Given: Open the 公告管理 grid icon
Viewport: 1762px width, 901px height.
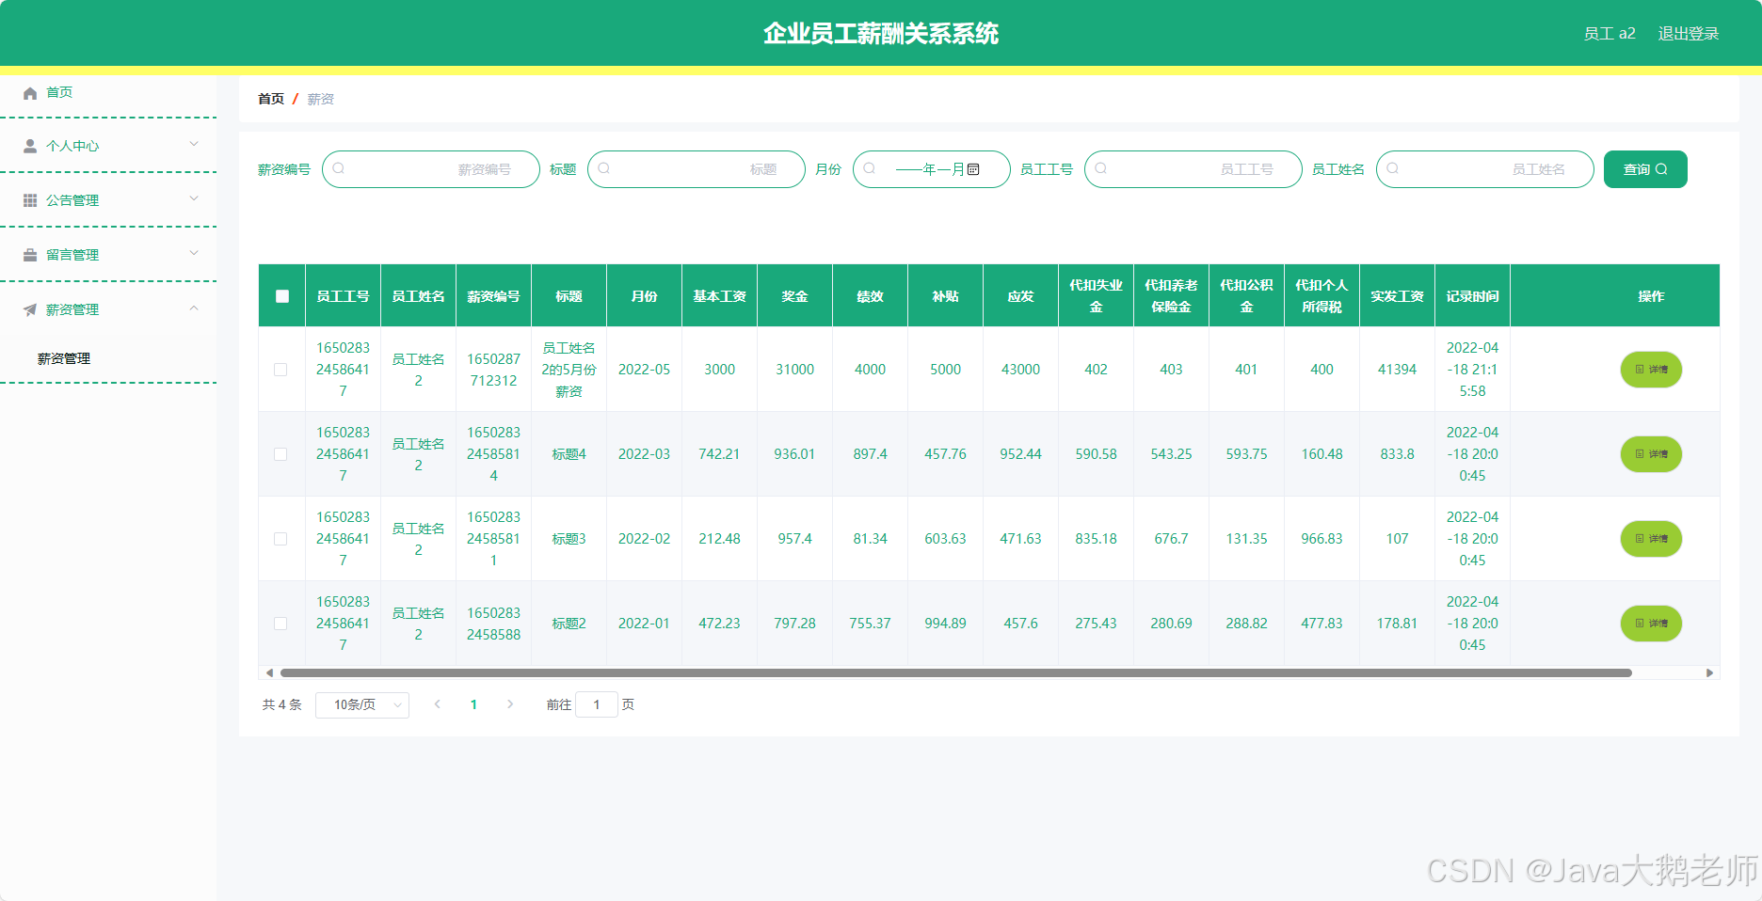Looking at the screenshot, I should 29,199.
